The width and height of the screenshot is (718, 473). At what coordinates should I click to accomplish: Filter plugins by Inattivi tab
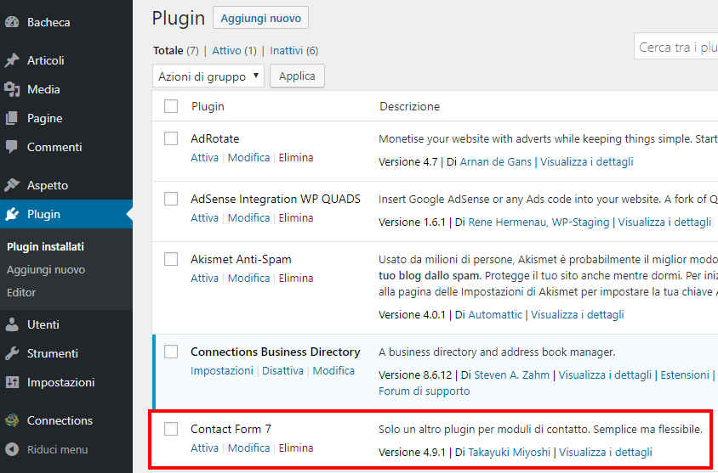[287, 51]
